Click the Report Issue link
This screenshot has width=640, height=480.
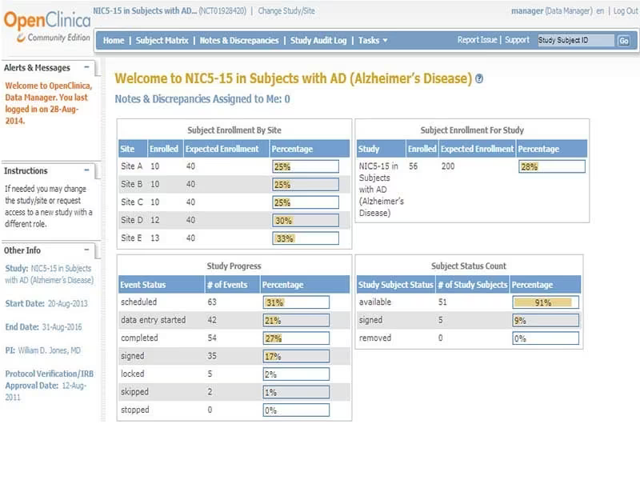[x=477, y=39]
